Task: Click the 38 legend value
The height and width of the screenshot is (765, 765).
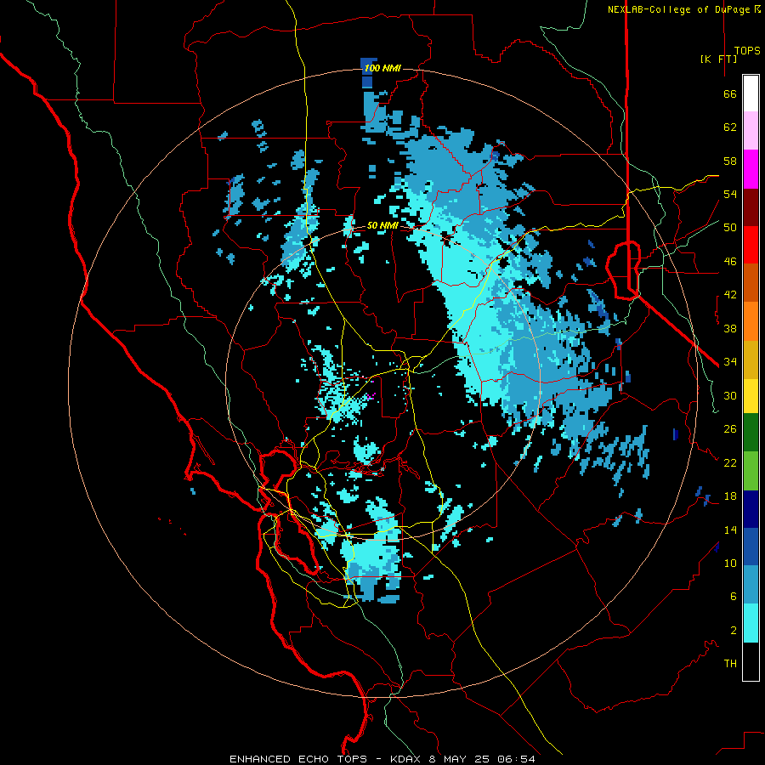Action: 730,328
